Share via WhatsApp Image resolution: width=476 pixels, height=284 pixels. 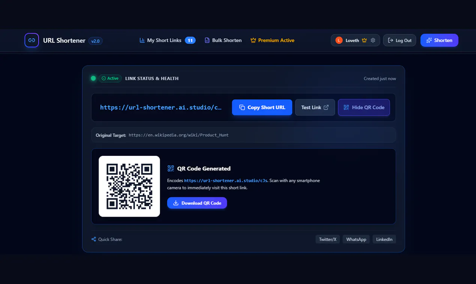[x=356, y=239]
